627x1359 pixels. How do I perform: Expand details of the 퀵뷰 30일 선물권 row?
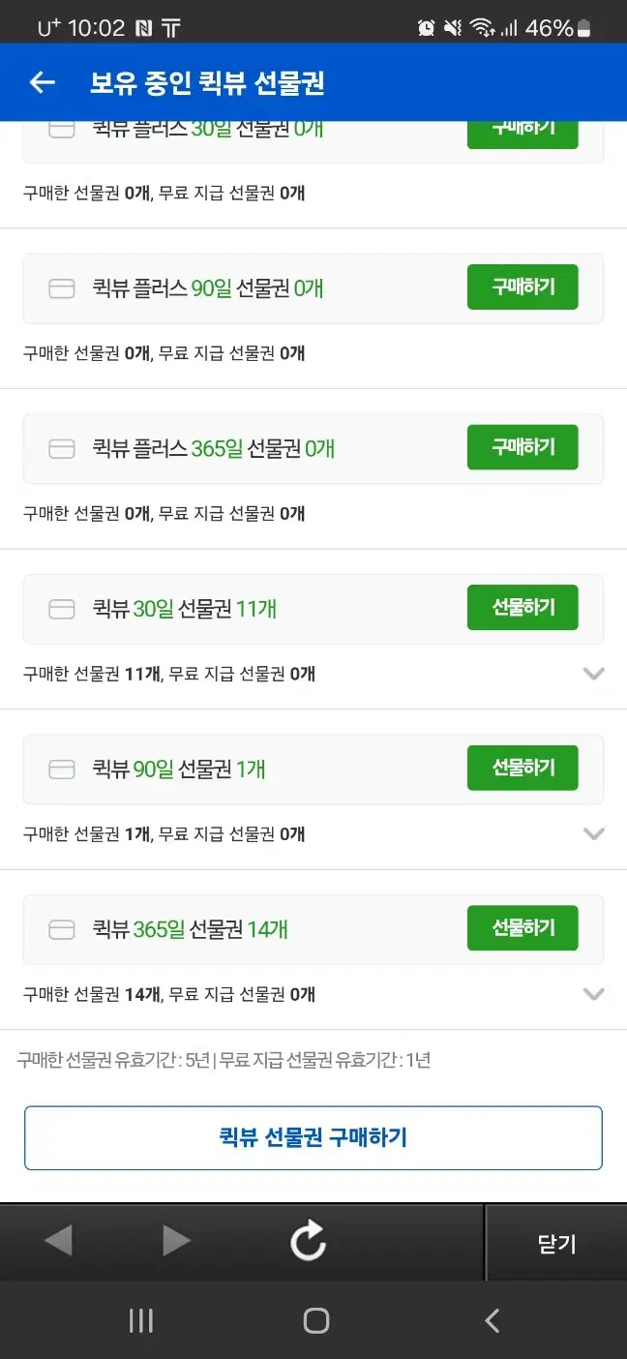[x=594, y=674]
